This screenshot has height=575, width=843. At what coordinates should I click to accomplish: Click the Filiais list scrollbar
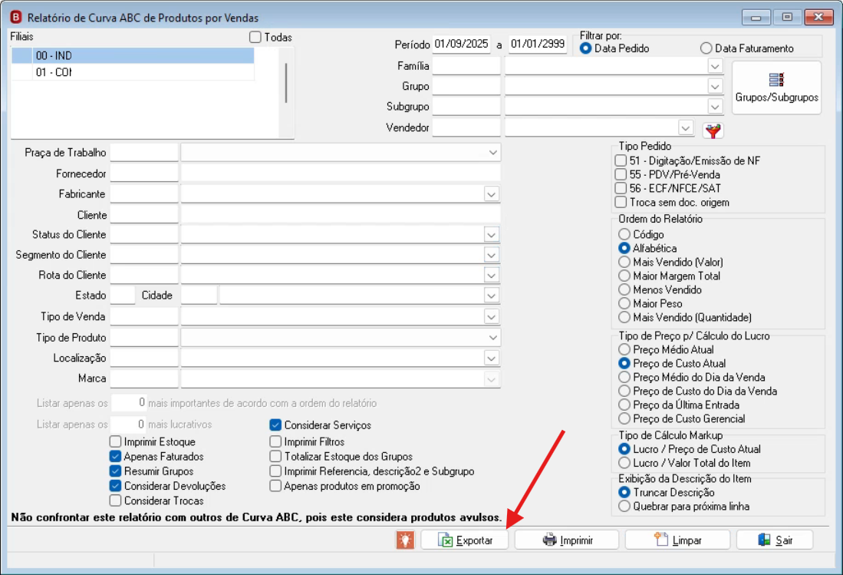(x=286, y=83)
